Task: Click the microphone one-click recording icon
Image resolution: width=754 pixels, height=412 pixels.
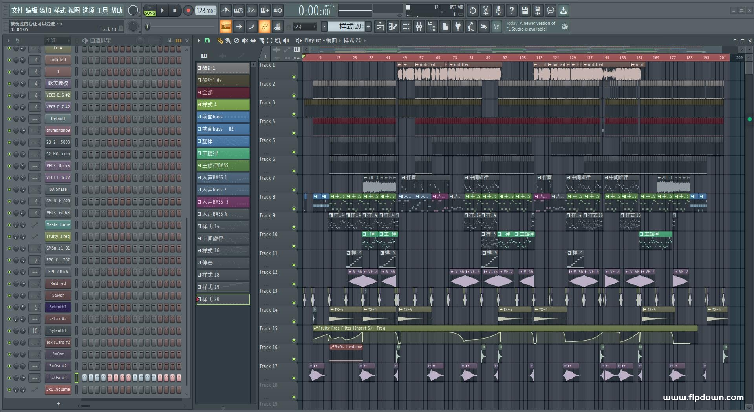Action: point(499,11)
